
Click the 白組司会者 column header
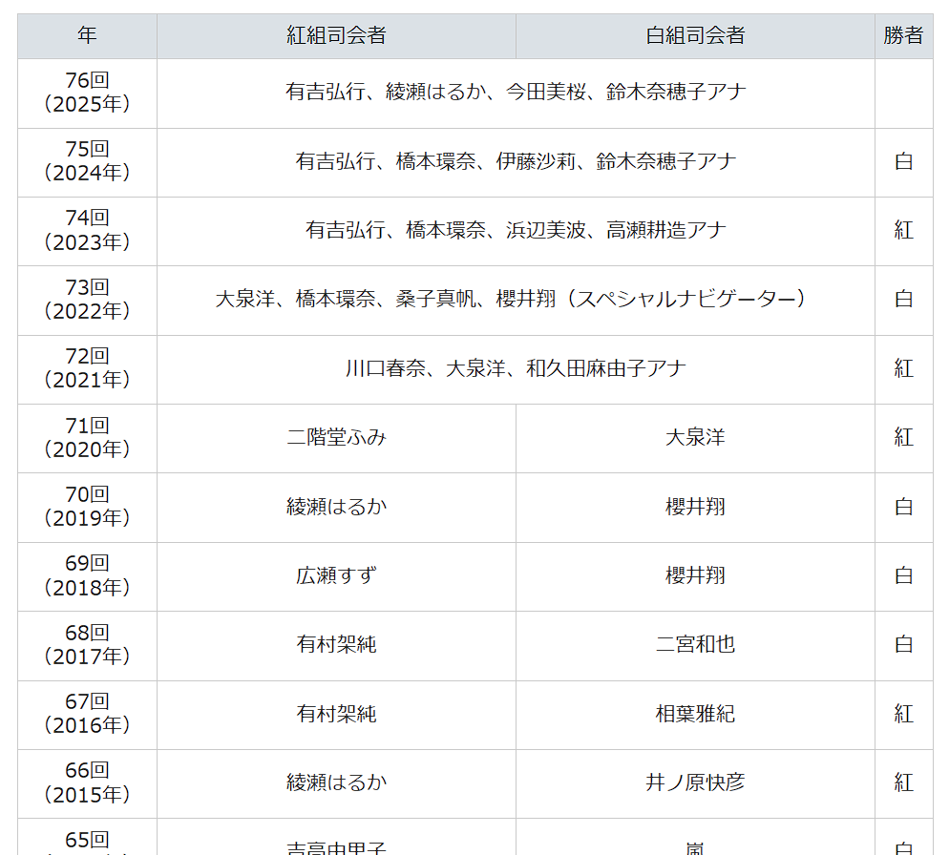coord(695,36)
